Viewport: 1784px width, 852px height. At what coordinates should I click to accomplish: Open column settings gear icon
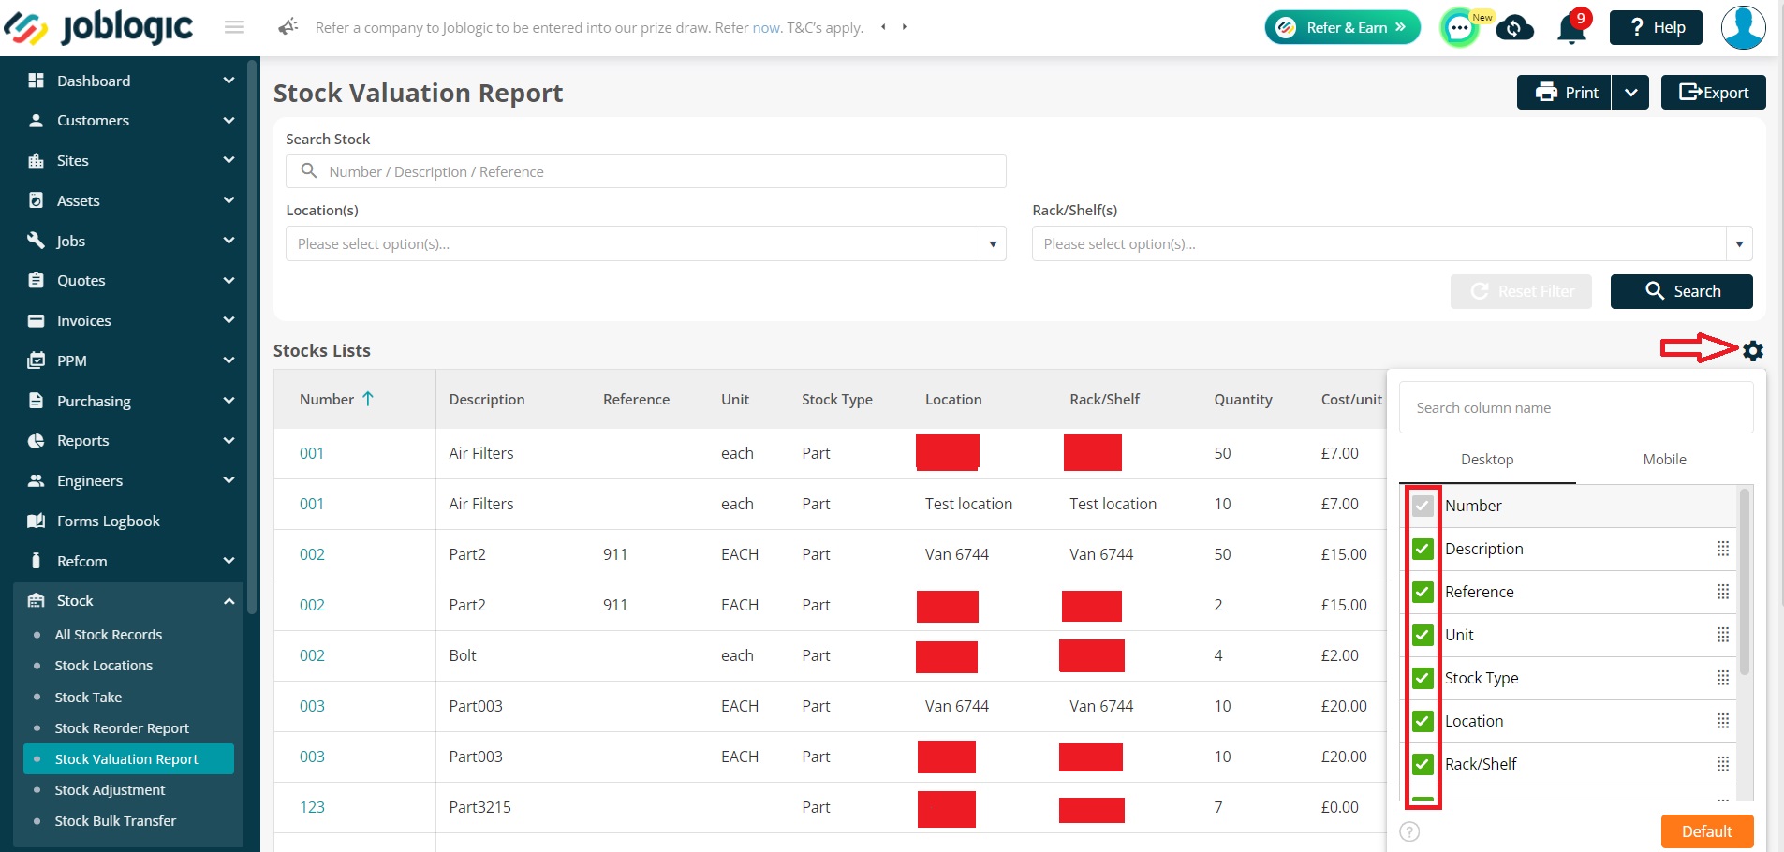(x=1753, y=350)
